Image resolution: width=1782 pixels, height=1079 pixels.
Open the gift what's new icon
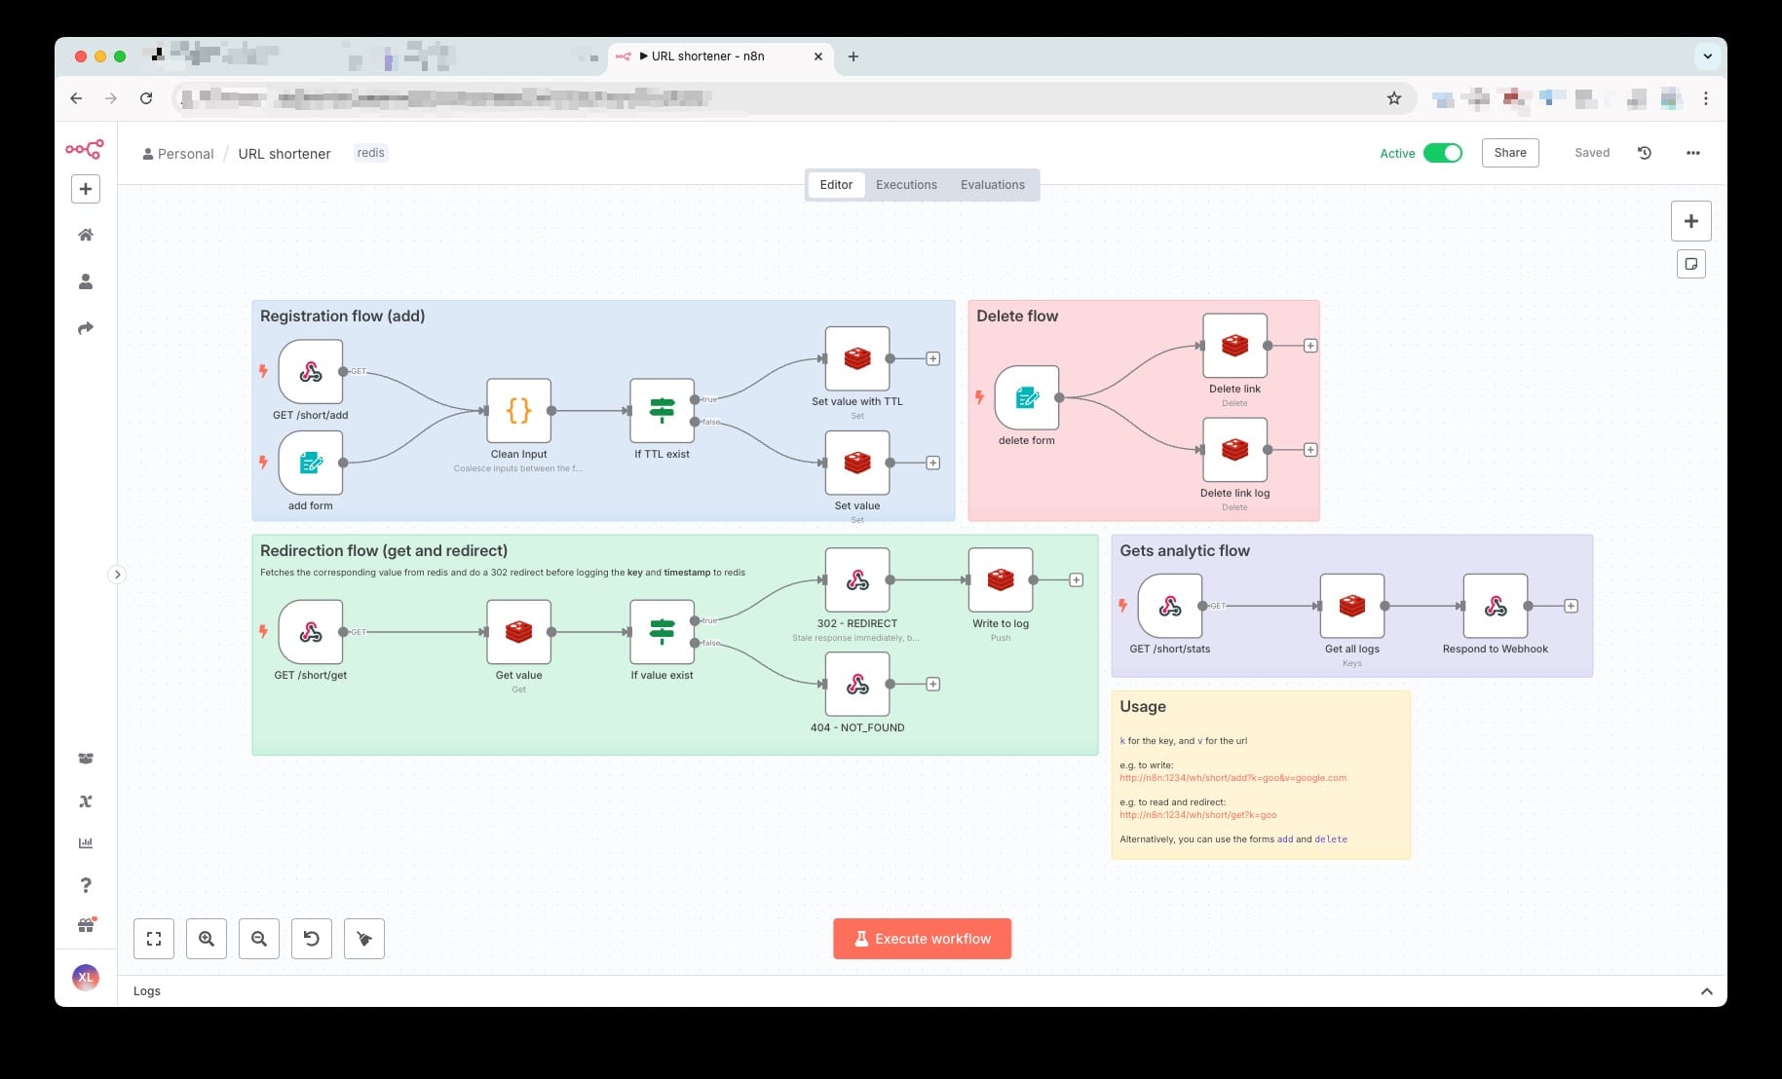[x=86, y=925]
